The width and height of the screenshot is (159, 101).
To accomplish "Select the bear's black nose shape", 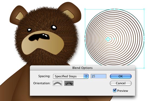I will (39, 37).
